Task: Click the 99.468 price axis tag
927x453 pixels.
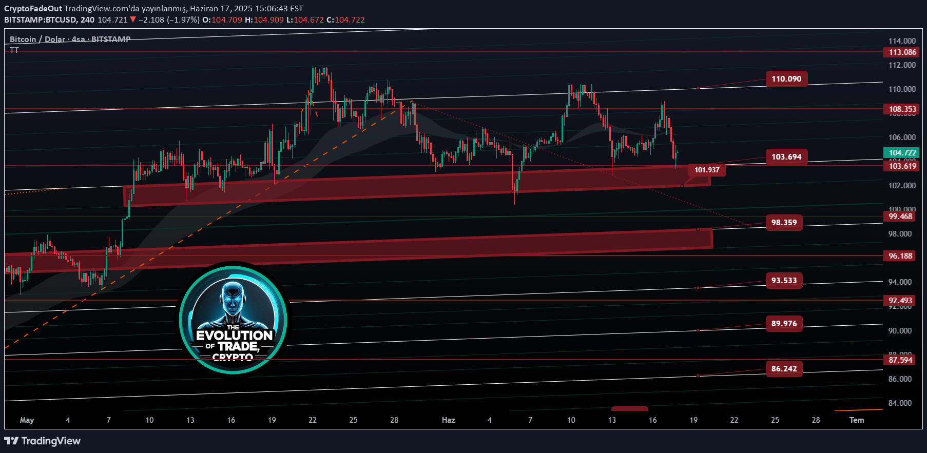Action: click(900, 216)
